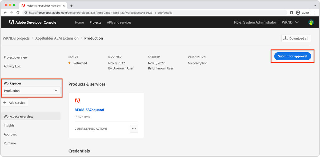Reload the page with the refresh icon
Viewport: 320px width, 157px height.
tap(18, 12)
